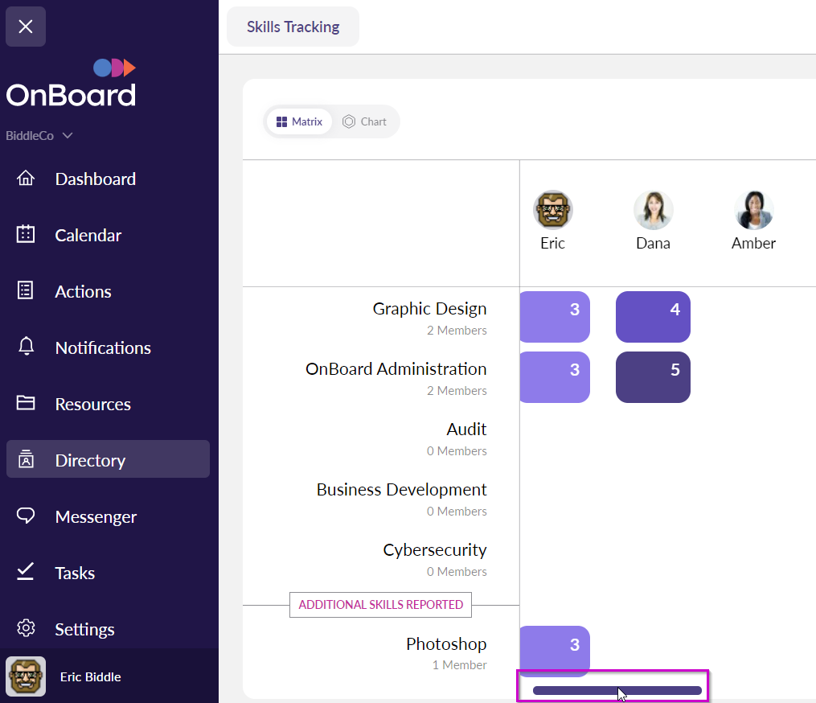Click Dana's OnBoard Administration score of 5

[653, 377]
